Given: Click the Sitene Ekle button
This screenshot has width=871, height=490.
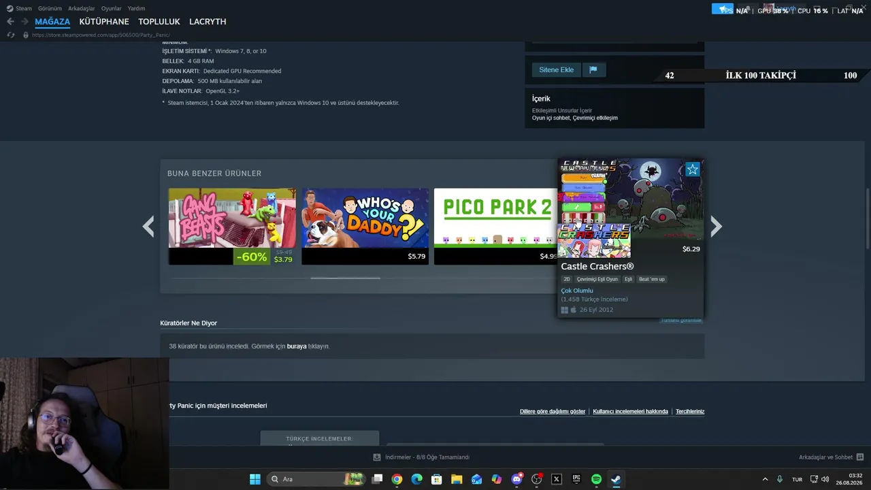Looking at the screenshot, I should tap(556, 69).
